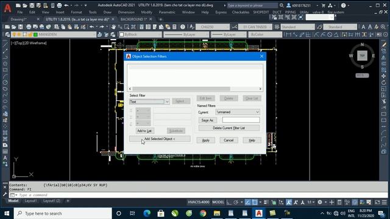Click the white ByBlock color swatch
This screenshot has height=219, width=390.
pos(122,35)
